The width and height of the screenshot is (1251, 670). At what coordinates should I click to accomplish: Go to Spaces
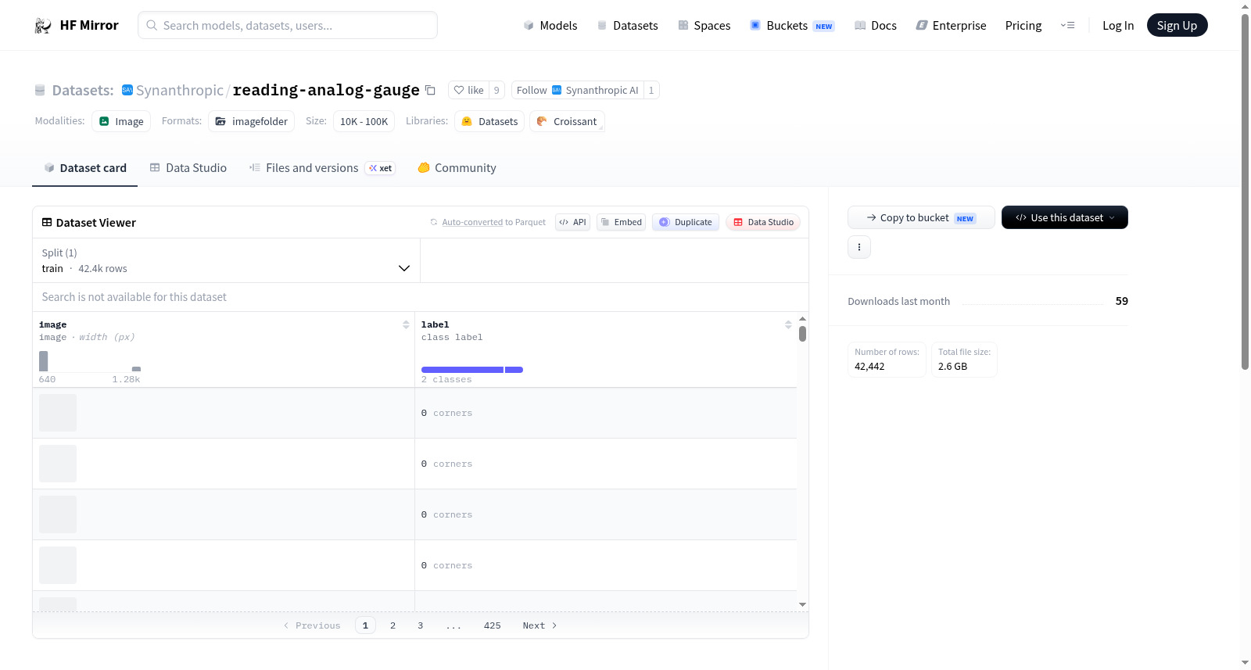704,25
